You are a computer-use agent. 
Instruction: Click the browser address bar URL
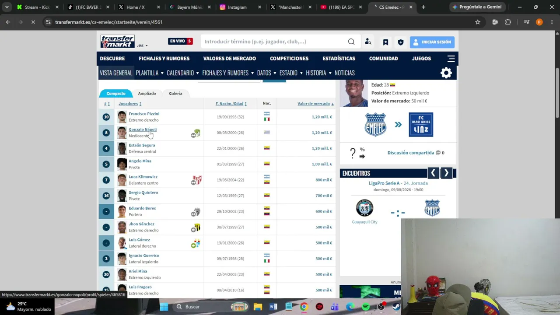pyautogui.click(x=109, y=22)
